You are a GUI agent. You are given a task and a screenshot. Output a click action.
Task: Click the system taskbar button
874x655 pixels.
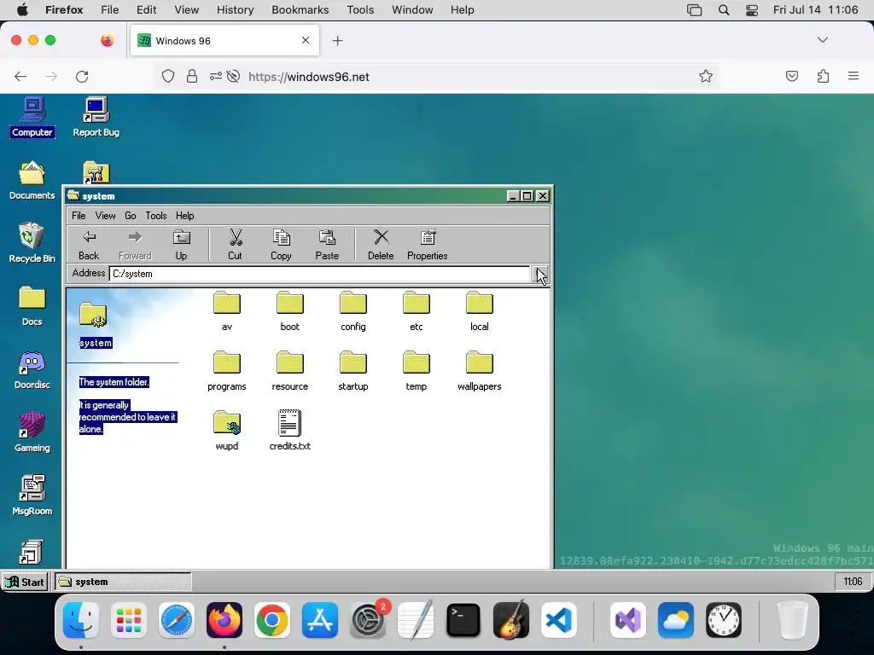click(x=123, y=582)
